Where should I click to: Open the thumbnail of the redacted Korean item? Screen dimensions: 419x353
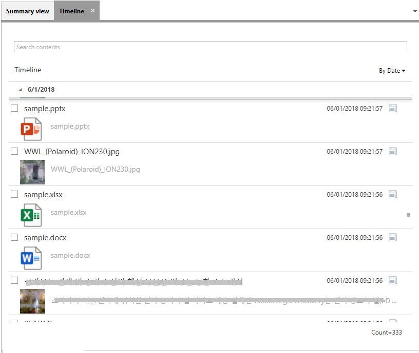(32, 301)
